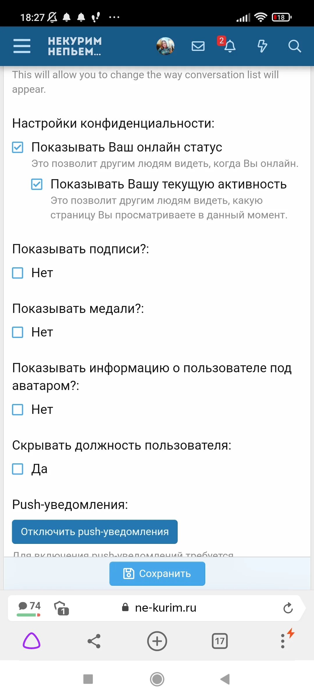Screen dimensions: 314x698
Task: Reload the page with the refresh icon
Action: (288, 608)
